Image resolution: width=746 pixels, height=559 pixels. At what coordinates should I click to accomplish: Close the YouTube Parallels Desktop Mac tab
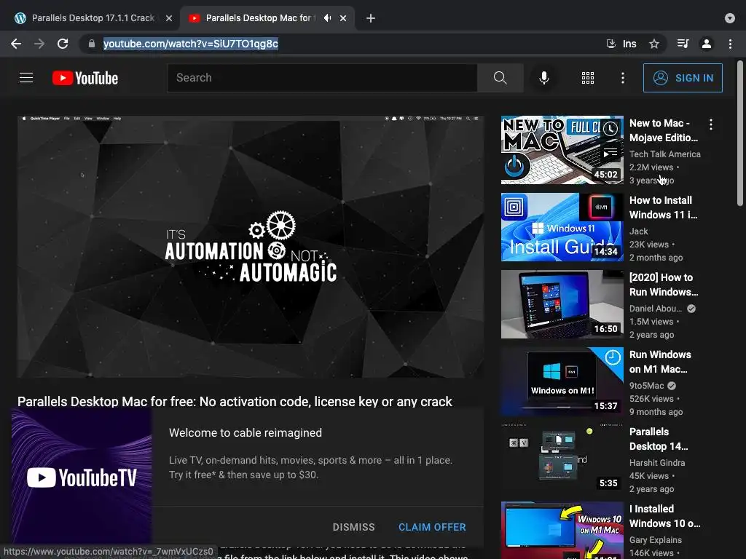point(343,18)
